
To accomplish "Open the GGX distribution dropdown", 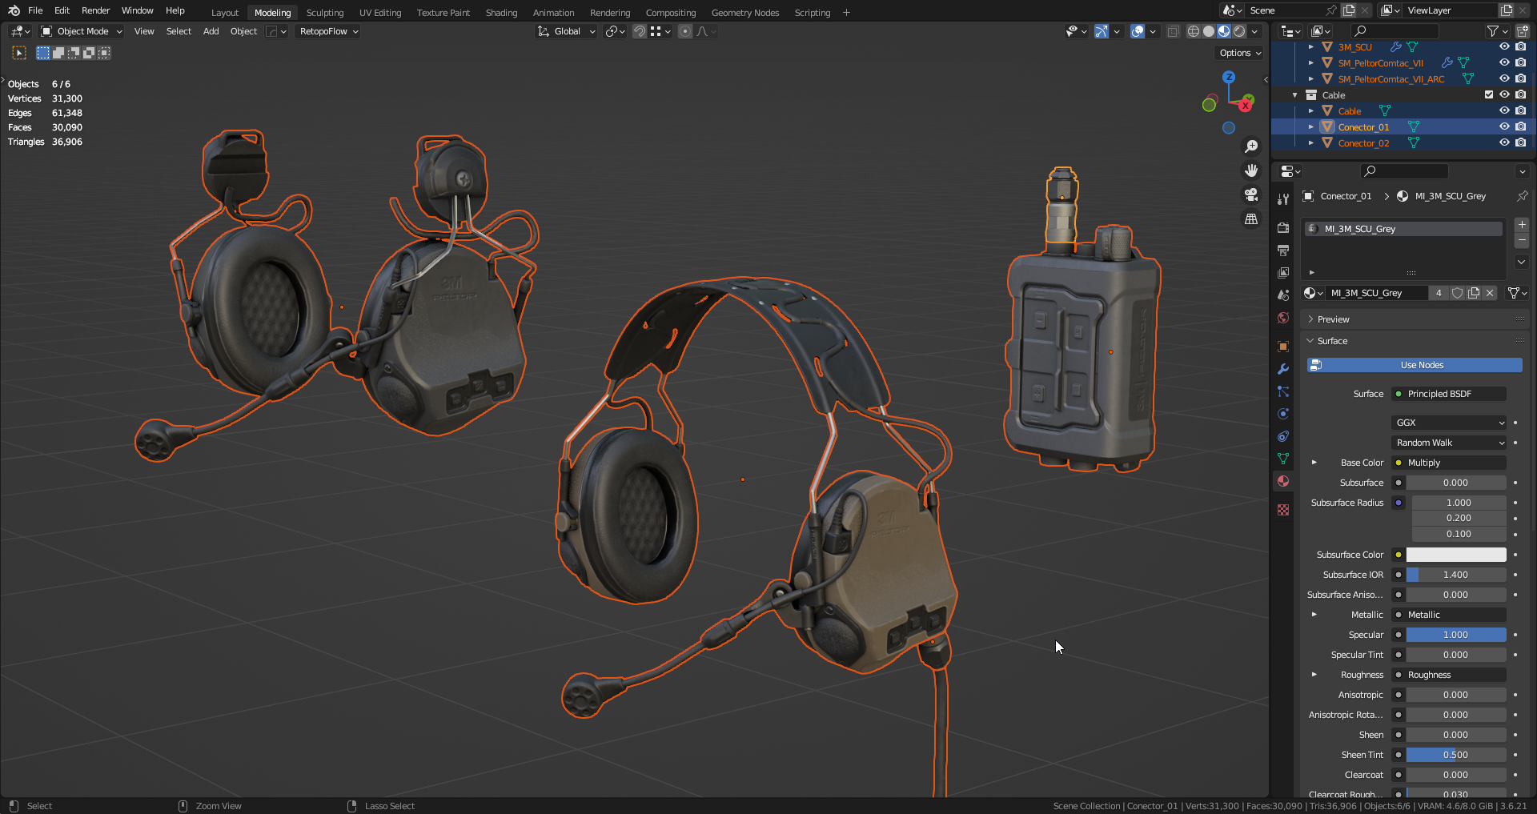I will tap(1450, 423).
